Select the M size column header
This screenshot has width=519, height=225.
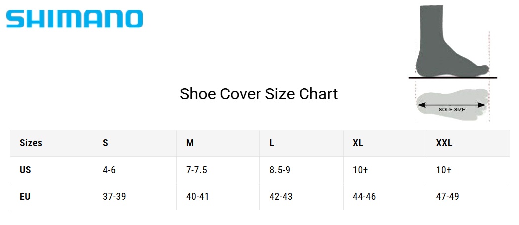(190, 143)
